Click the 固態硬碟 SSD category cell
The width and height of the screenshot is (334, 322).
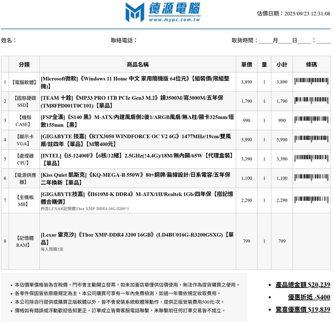pyautogui.click(x=24, y=101)
